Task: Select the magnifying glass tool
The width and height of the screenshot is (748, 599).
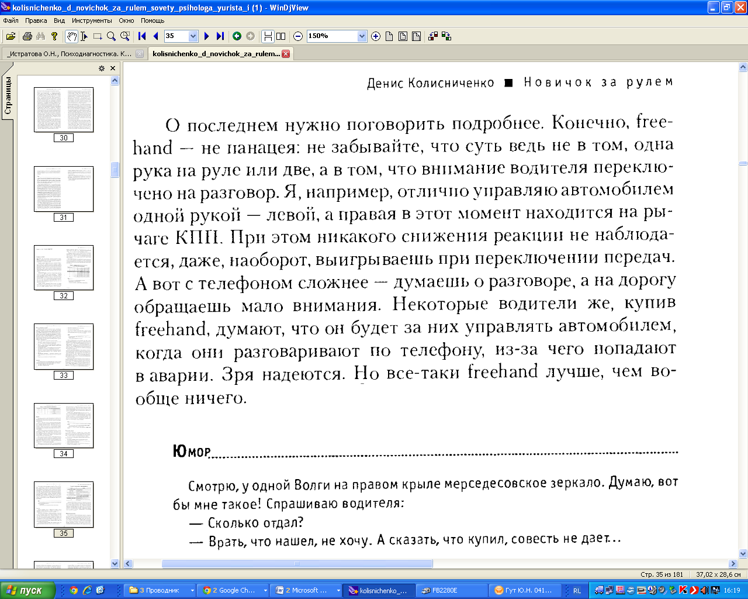Action: tap(111, 36)
